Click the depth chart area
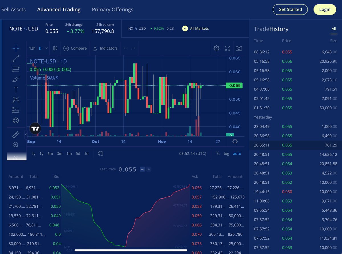 pyautogui.click(x=125, y=215)
